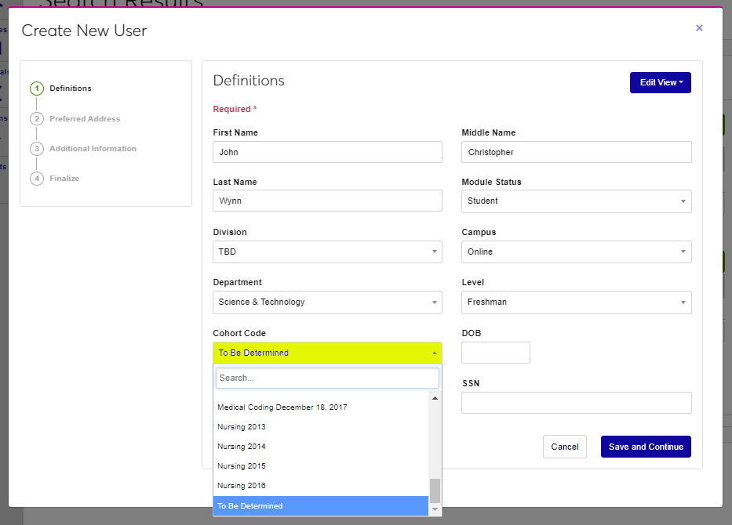Close the Create New User dialog
732x525 pixels.
click(699, 28)
